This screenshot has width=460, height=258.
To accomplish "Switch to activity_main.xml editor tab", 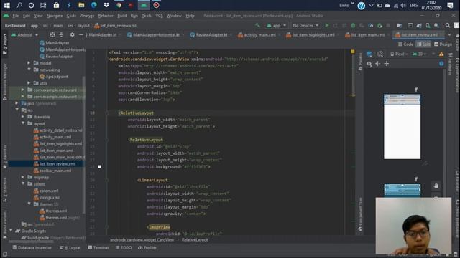I will click(260, 35).
